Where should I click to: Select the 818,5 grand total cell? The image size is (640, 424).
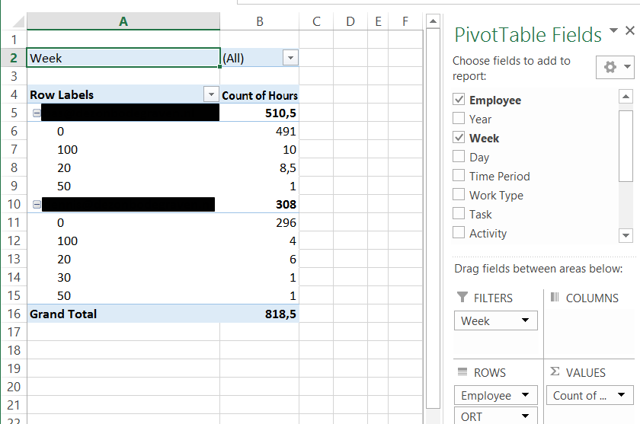260,314
